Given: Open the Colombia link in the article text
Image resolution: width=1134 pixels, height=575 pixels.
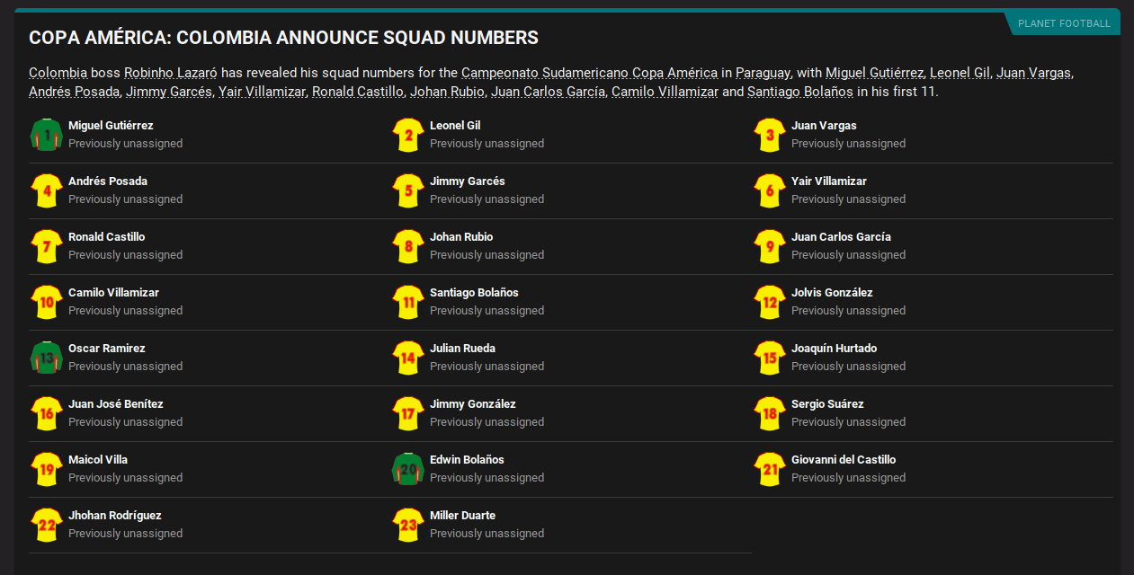Looking at the screenshot, I should (58, 73).
